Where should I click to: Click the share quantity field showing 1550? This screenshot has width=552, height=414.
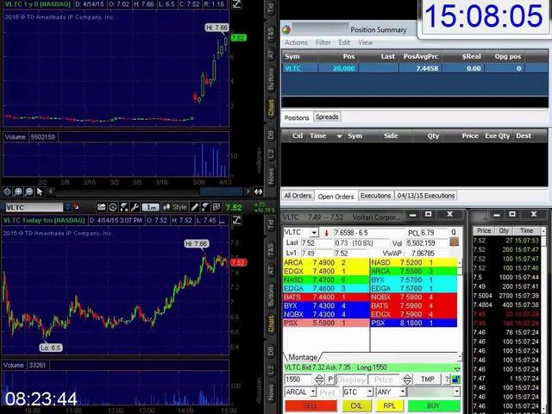[298, 379]
